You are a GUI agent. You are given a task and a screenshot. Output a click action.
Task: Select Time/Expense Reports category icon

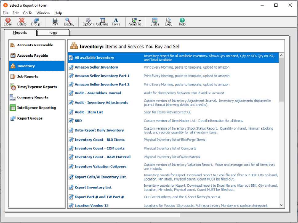13,87
